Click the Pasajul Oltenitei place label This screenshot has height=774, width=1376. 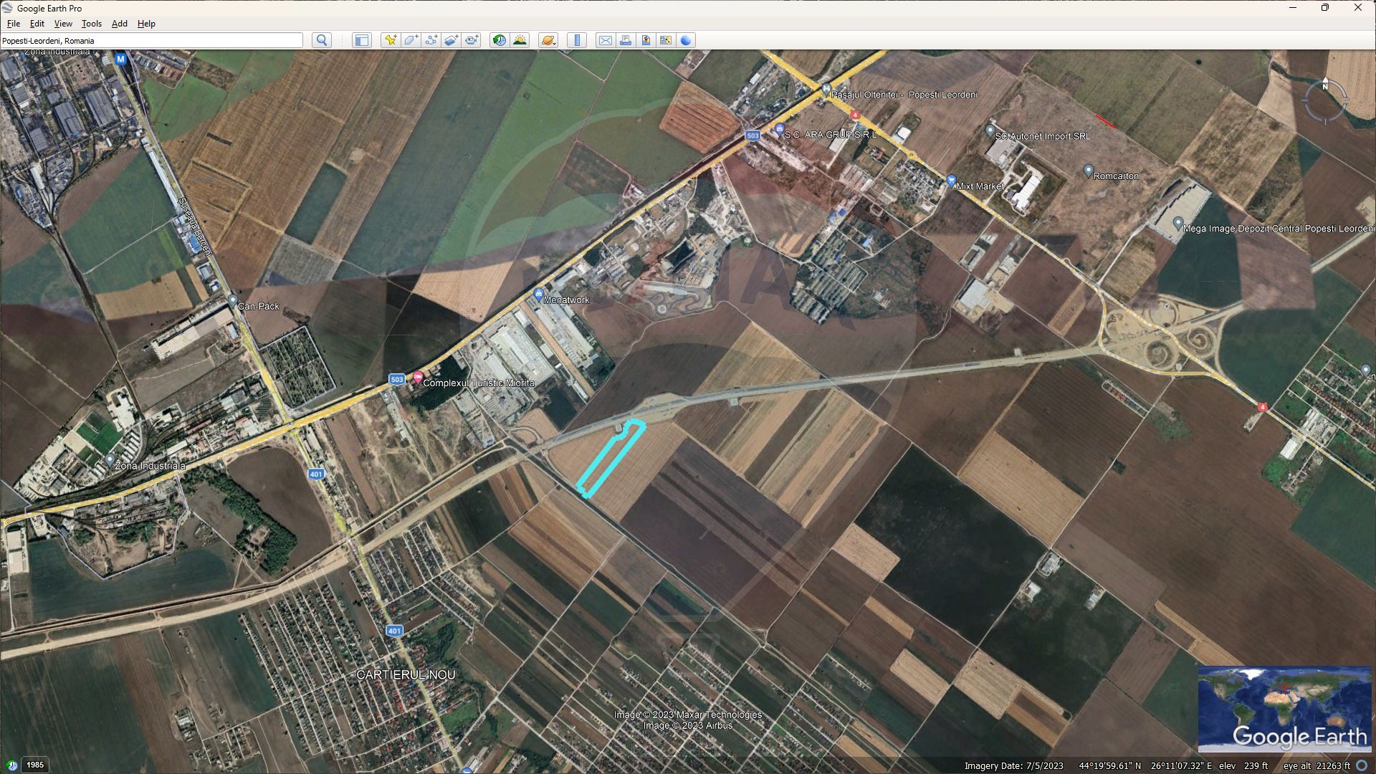(904, 95)
